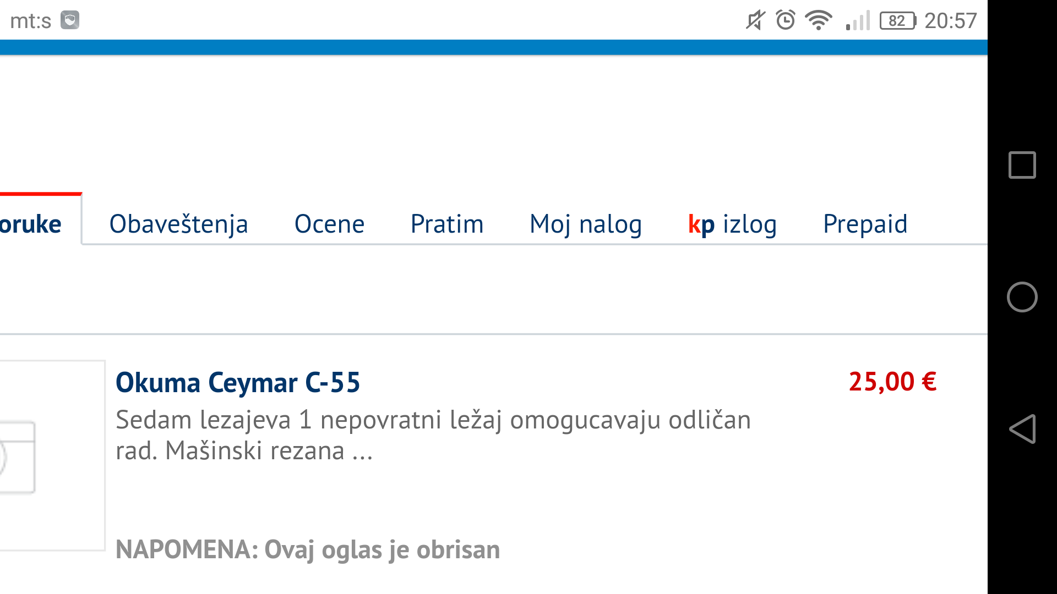
Task: Tap the Android home circle button
Action: pyautogui.click(x=1022, y=297)
